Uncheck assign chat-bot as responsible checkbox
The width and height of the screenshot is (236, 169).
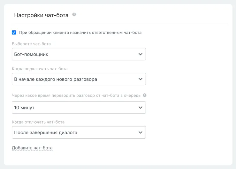[x=14, y=32]
